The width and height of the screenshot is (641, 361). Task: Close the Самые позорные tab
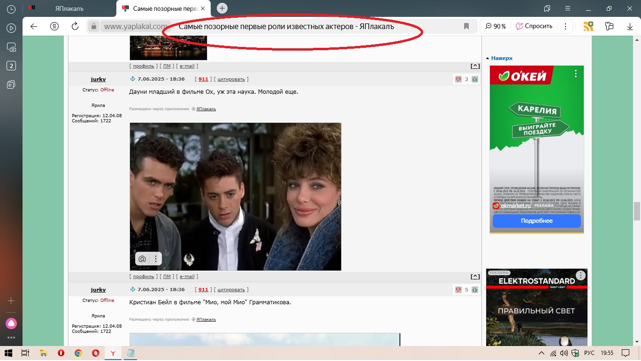(x=203, y=8)
